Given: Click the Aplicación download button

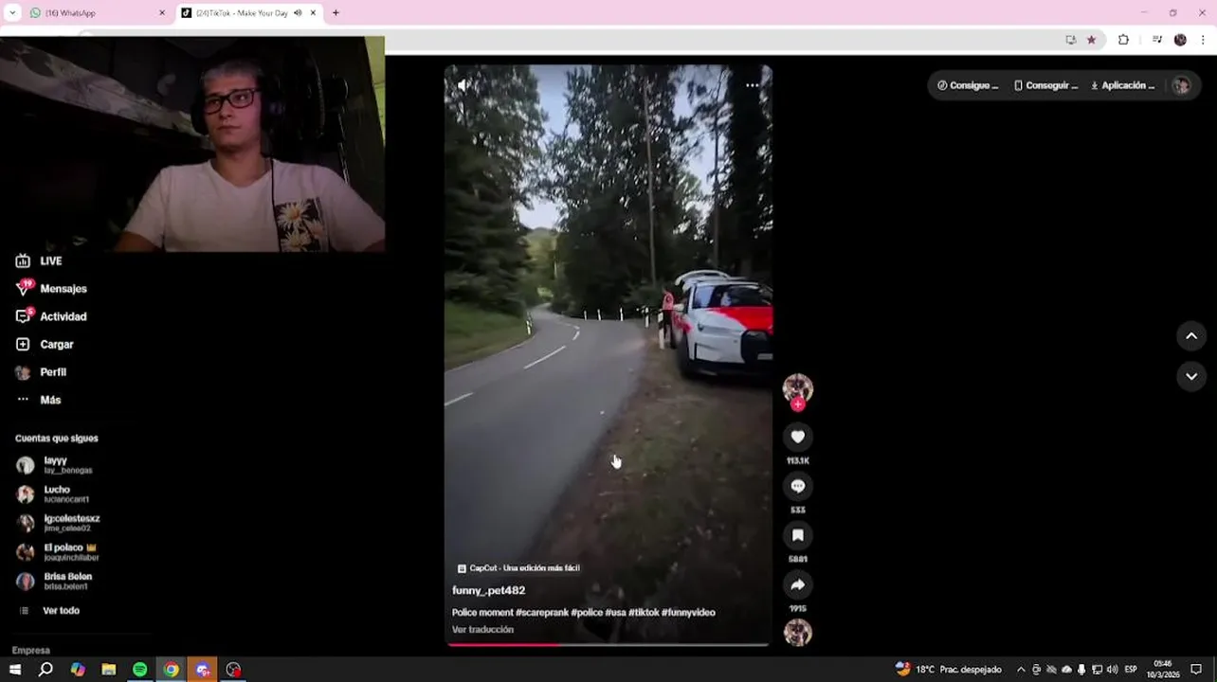Looking at the screenshot, I should [x=1122, y=85].
